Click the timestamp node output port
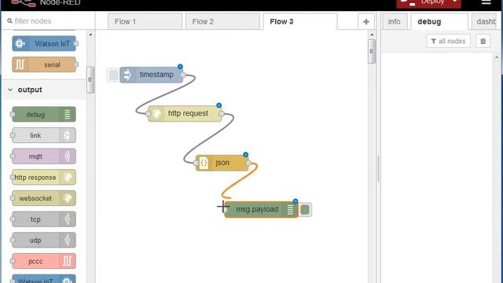The image size is (503, 283). pos(183,75)
